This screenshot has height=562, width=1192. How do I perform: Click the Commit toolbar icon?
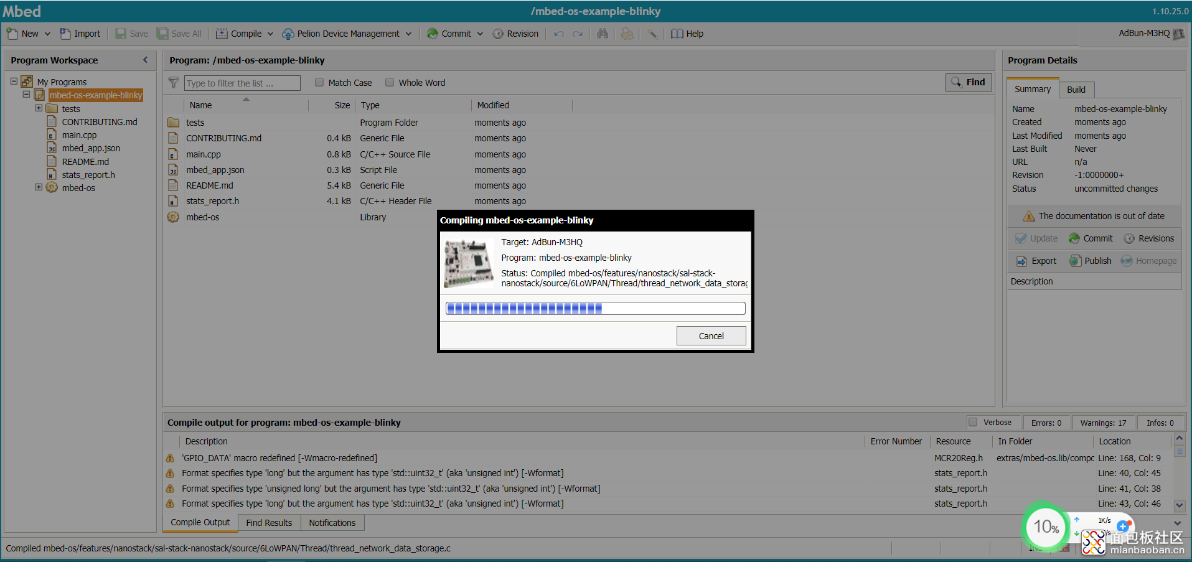pos(433,34)
